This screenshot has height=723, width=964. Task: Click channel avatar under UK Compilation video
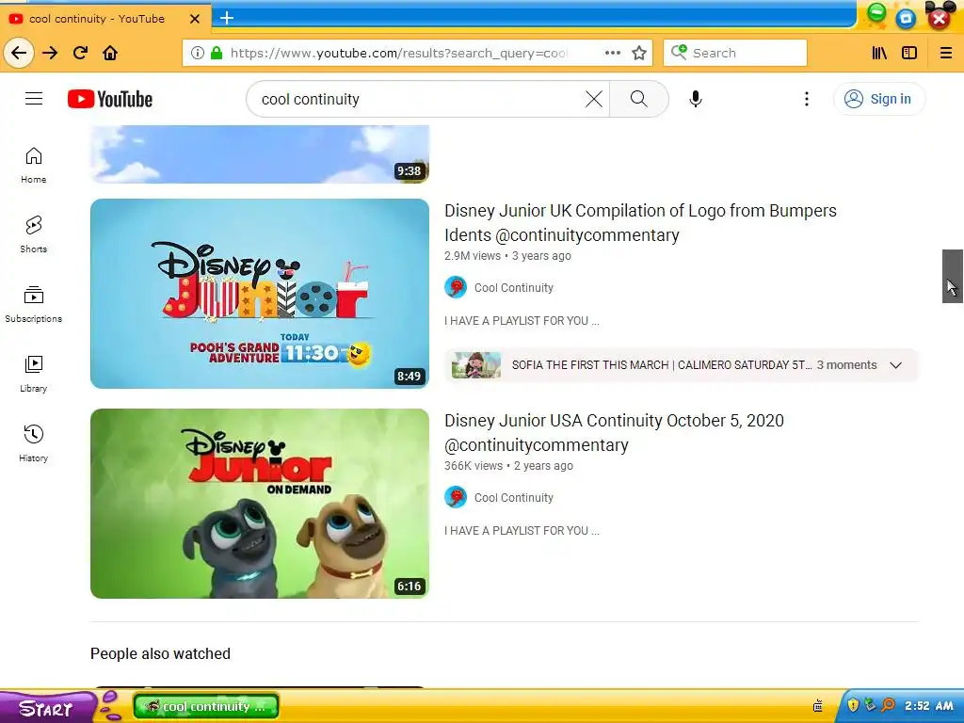[456, 287]
